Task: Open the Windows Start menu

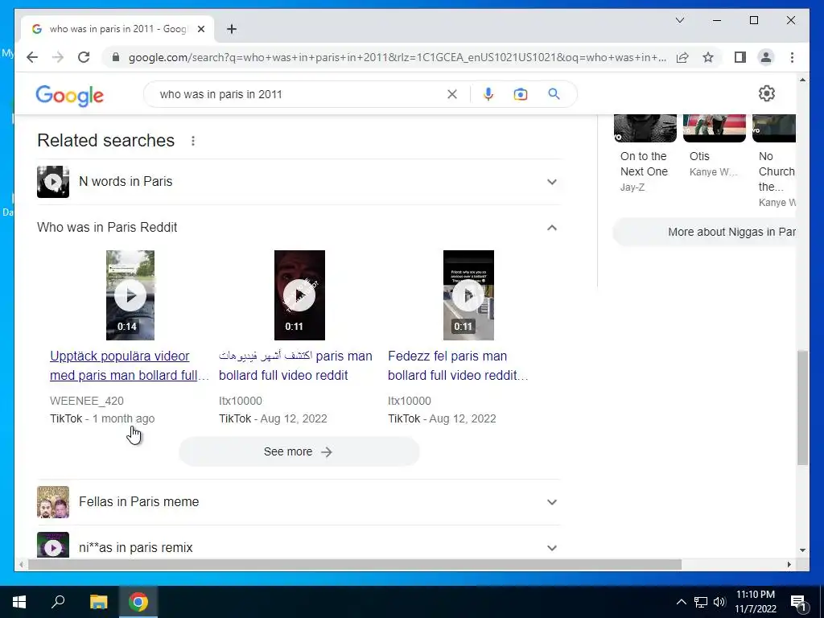Action: [x=19, y=602]
